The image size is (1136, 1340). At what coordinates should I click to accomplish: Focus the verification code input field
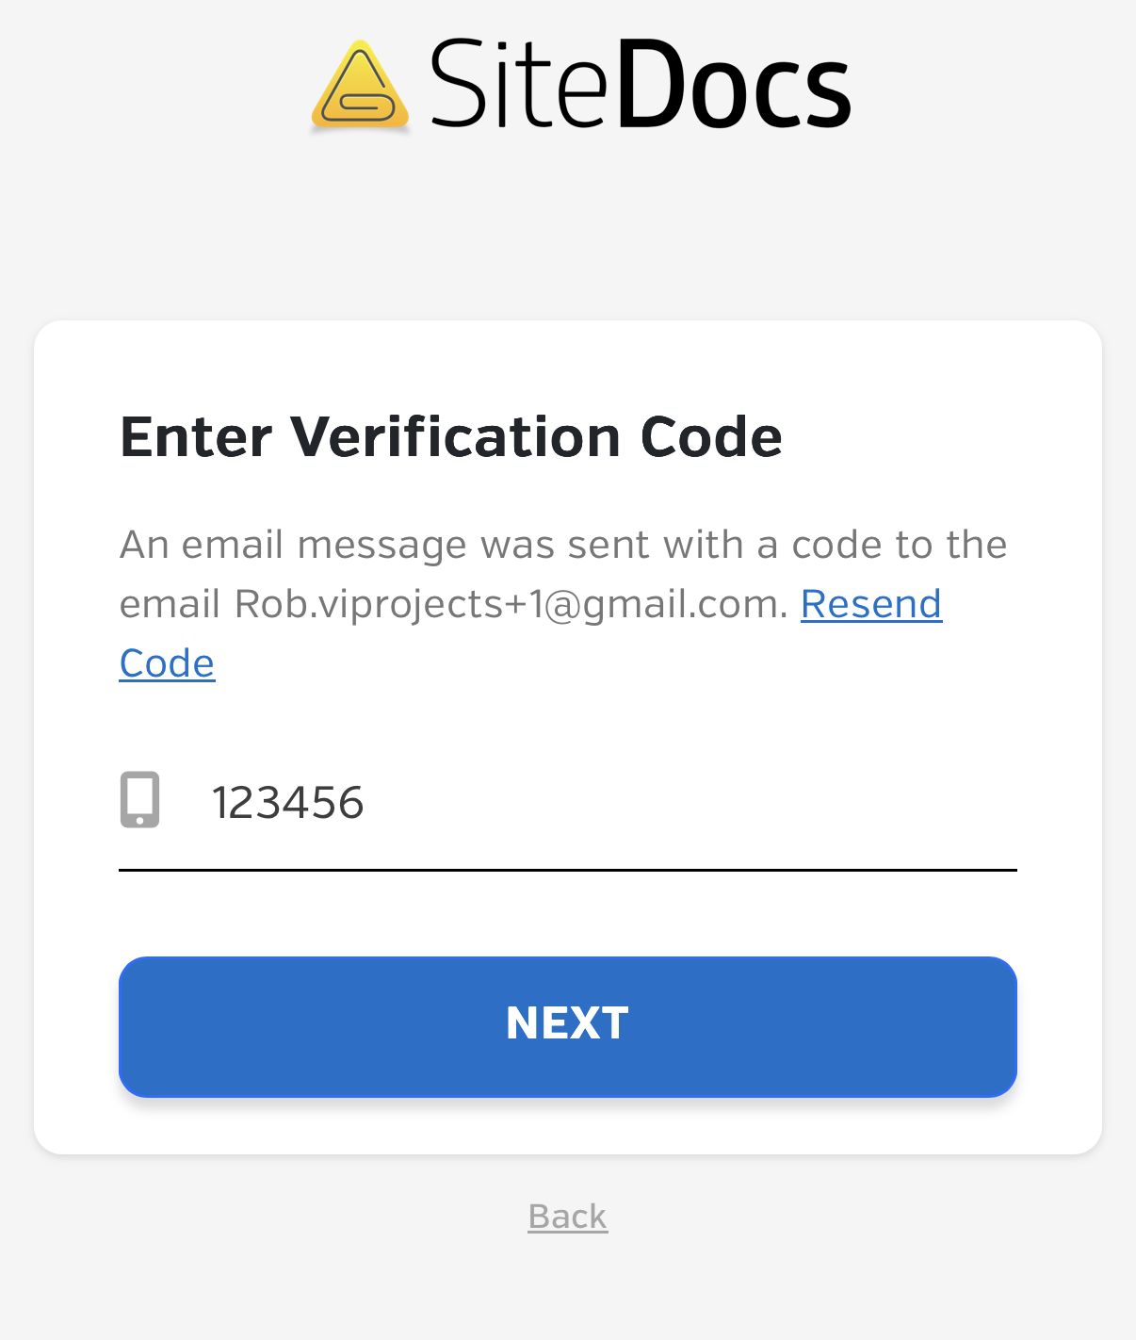point(603,803)
